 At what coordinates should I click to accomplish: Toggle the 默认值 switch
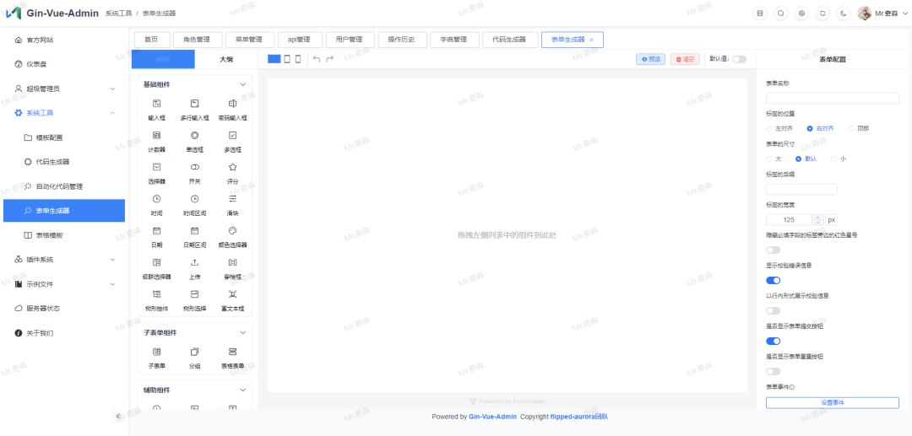click(739, 59)
